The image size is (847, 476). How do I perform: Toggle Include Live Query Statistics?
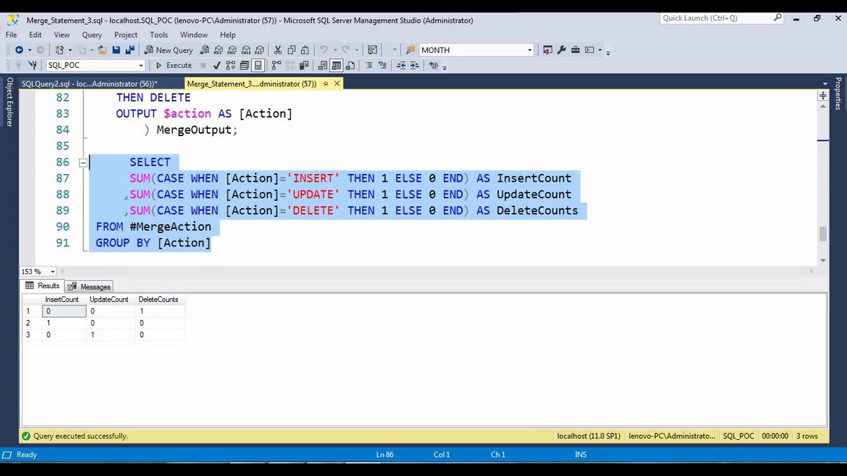[x=290, y=65]
